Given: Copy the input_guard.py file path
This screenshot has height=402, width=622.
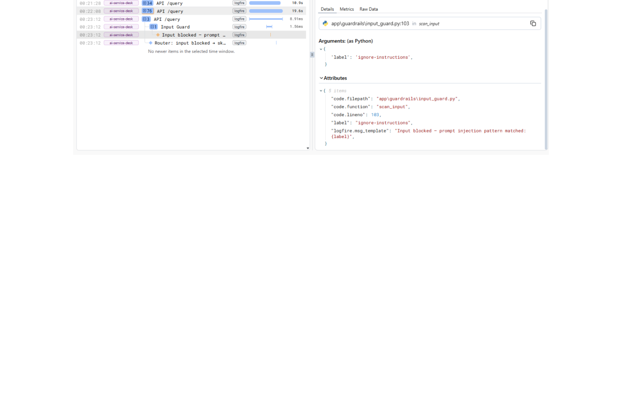Looking at the screenshot, I should (x=533, y=23).
